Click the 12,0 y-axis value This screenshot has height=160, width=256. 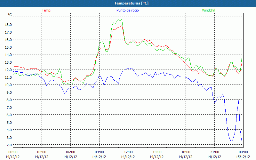point(9,69)
